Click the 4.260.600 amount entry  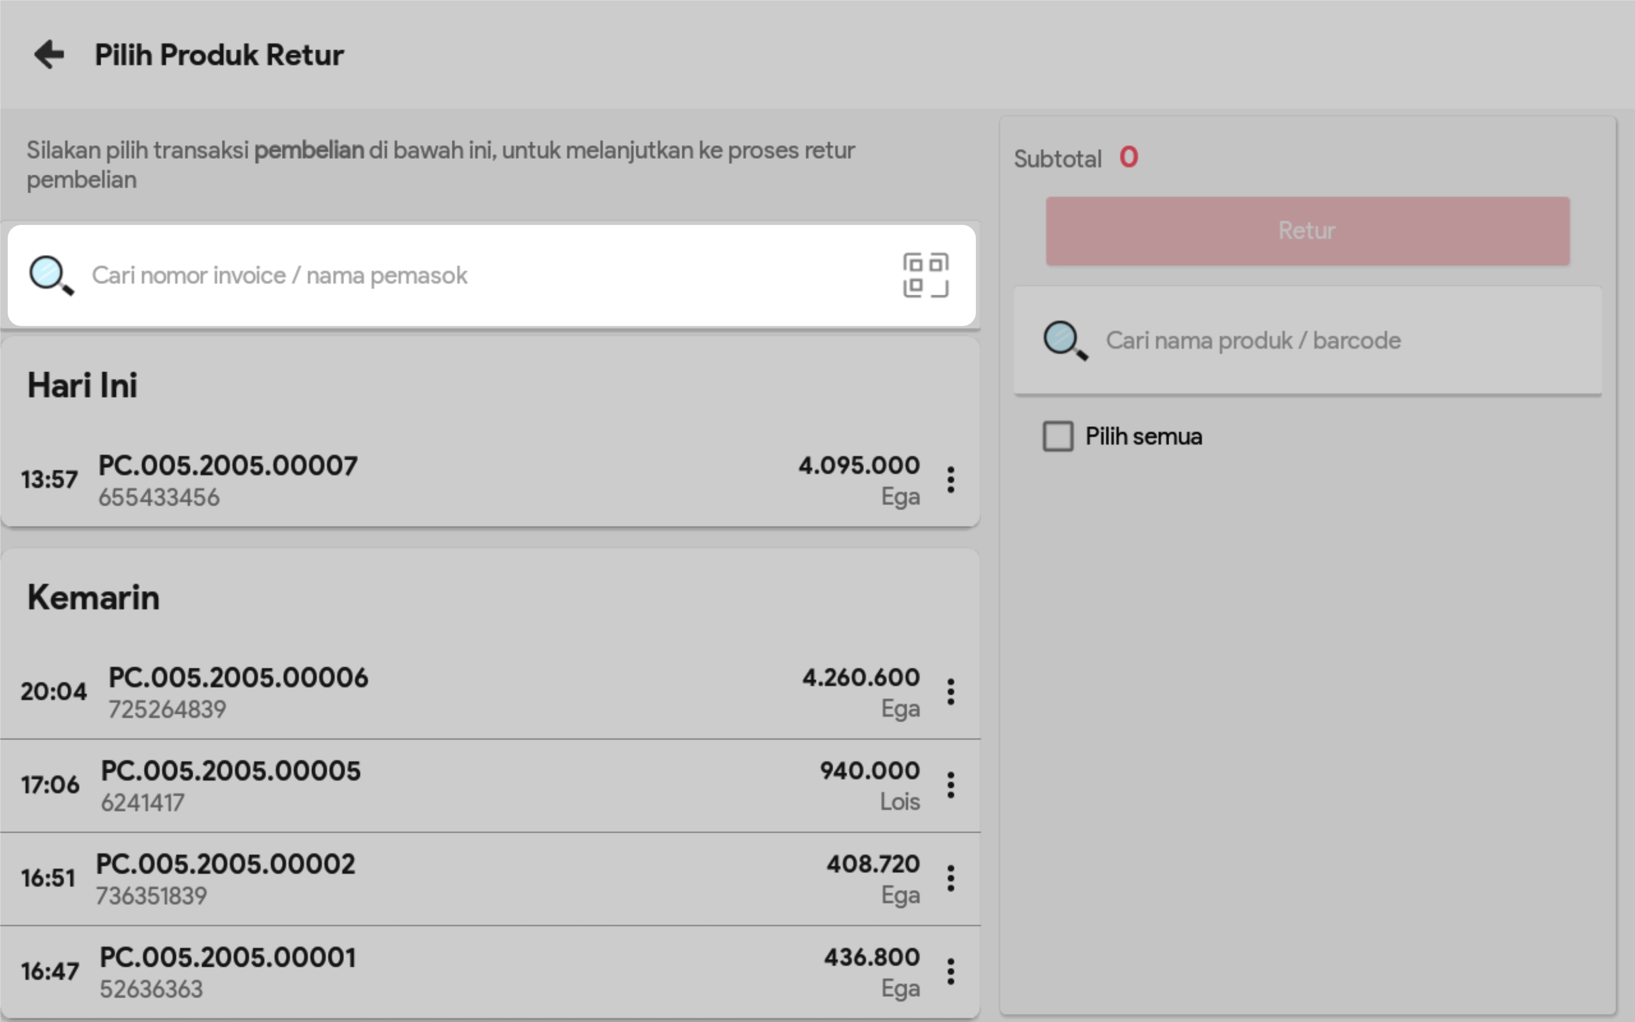[x=861, y=678]
